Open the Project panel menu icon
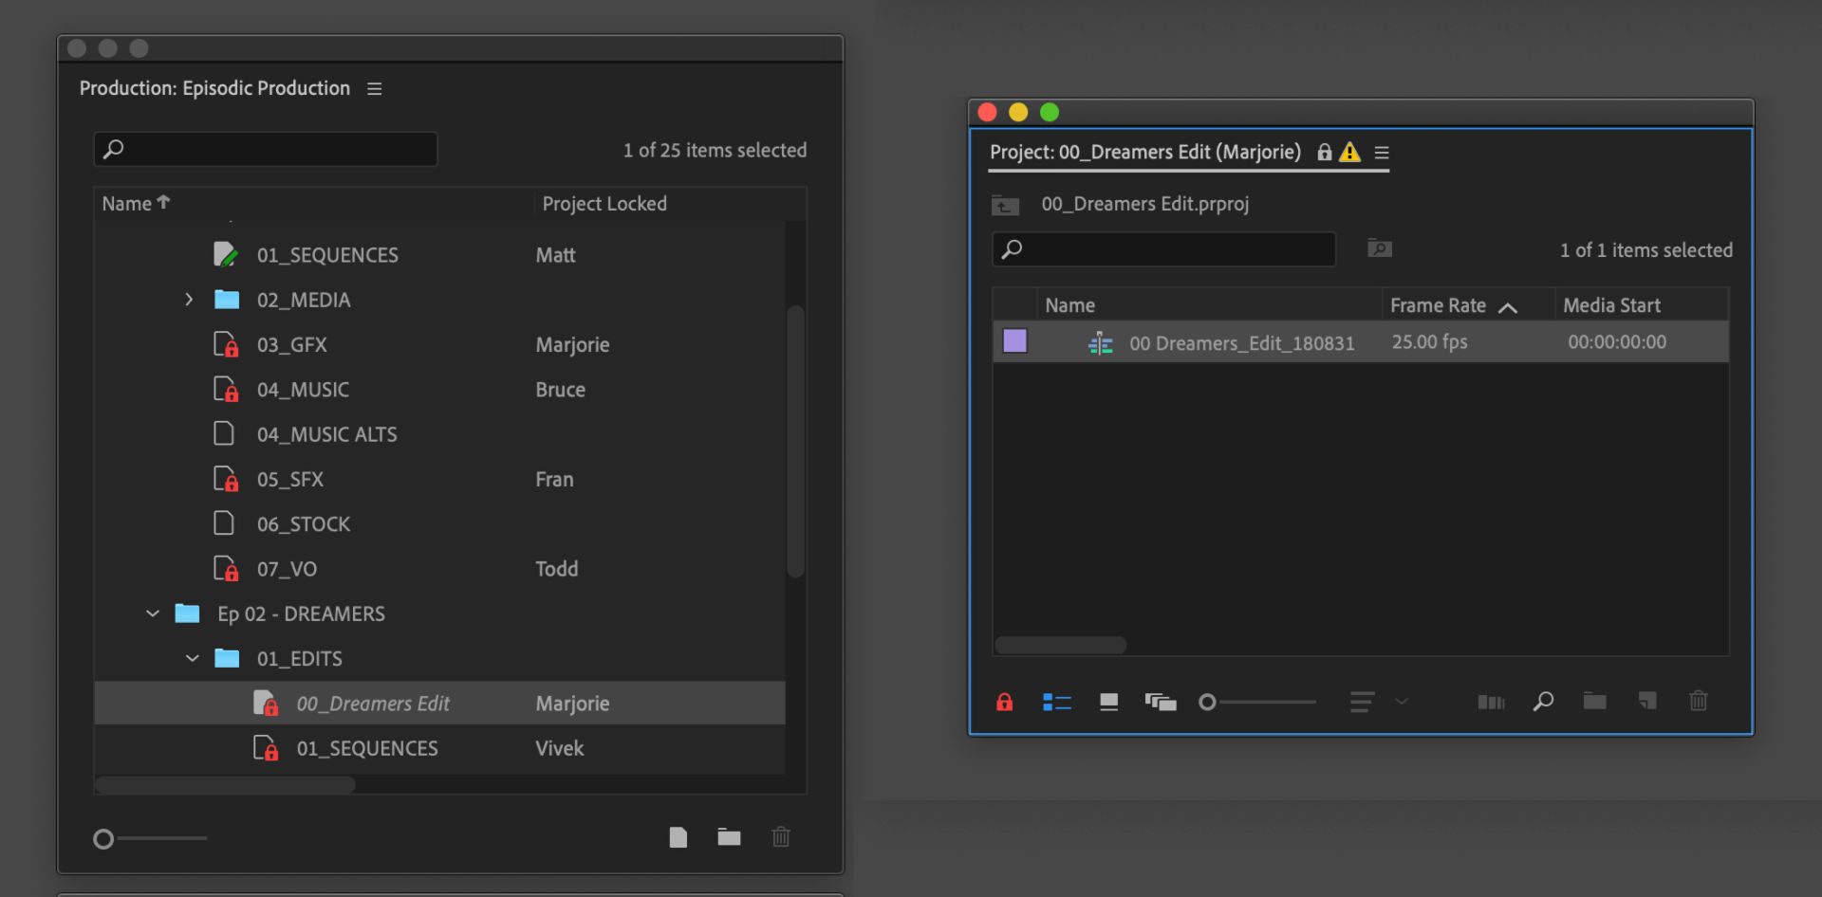The height and width of the screenshot is (897, 1822). (x=1382, y=153)
